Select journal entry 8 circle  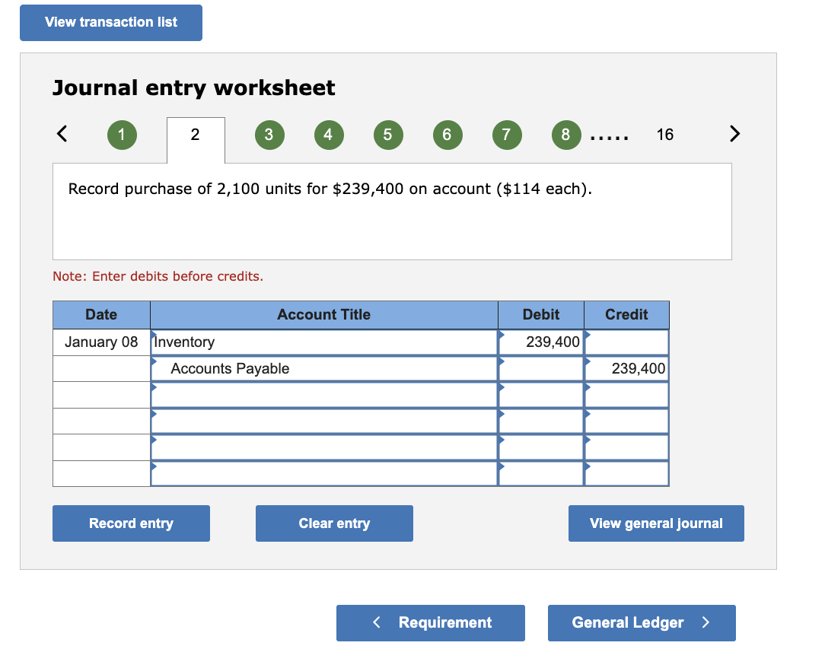click(x=566, y=135)
